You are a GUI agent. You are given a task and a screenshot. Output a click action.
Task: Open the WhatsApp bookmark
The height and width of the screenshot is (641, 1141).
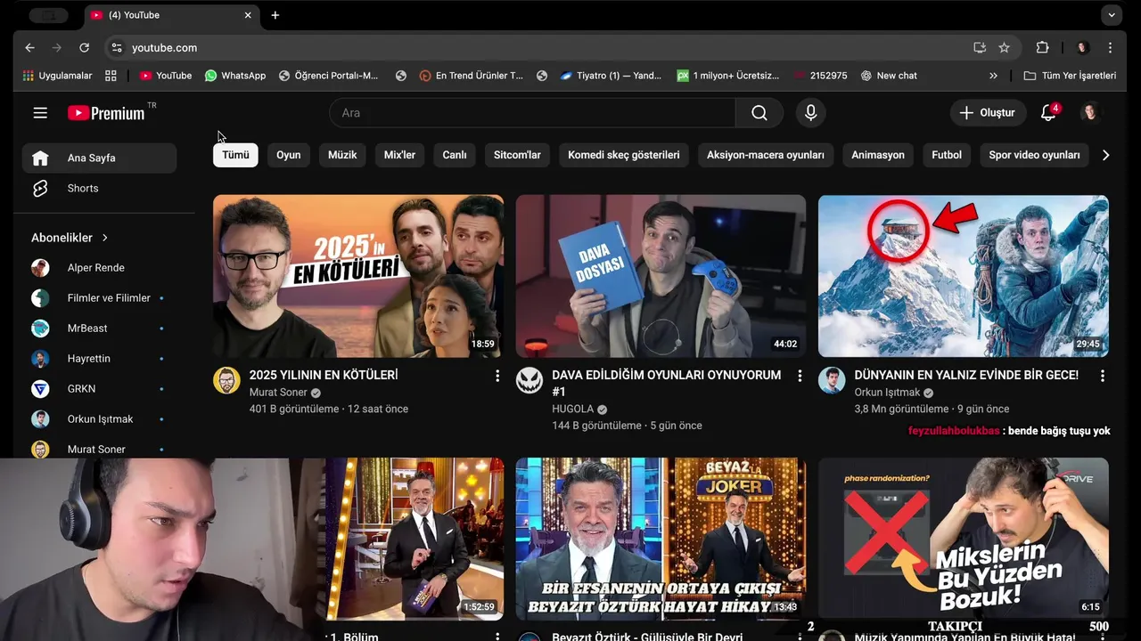click(x=235, y=76)
